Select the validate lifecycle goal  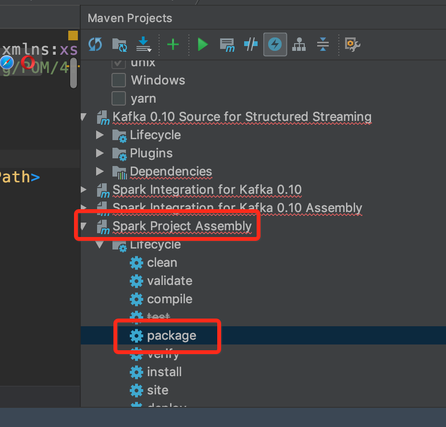(x=170, y=281)
